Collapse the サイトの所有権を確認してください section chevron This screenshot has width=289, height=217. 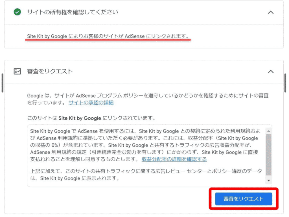pos(270,12)
